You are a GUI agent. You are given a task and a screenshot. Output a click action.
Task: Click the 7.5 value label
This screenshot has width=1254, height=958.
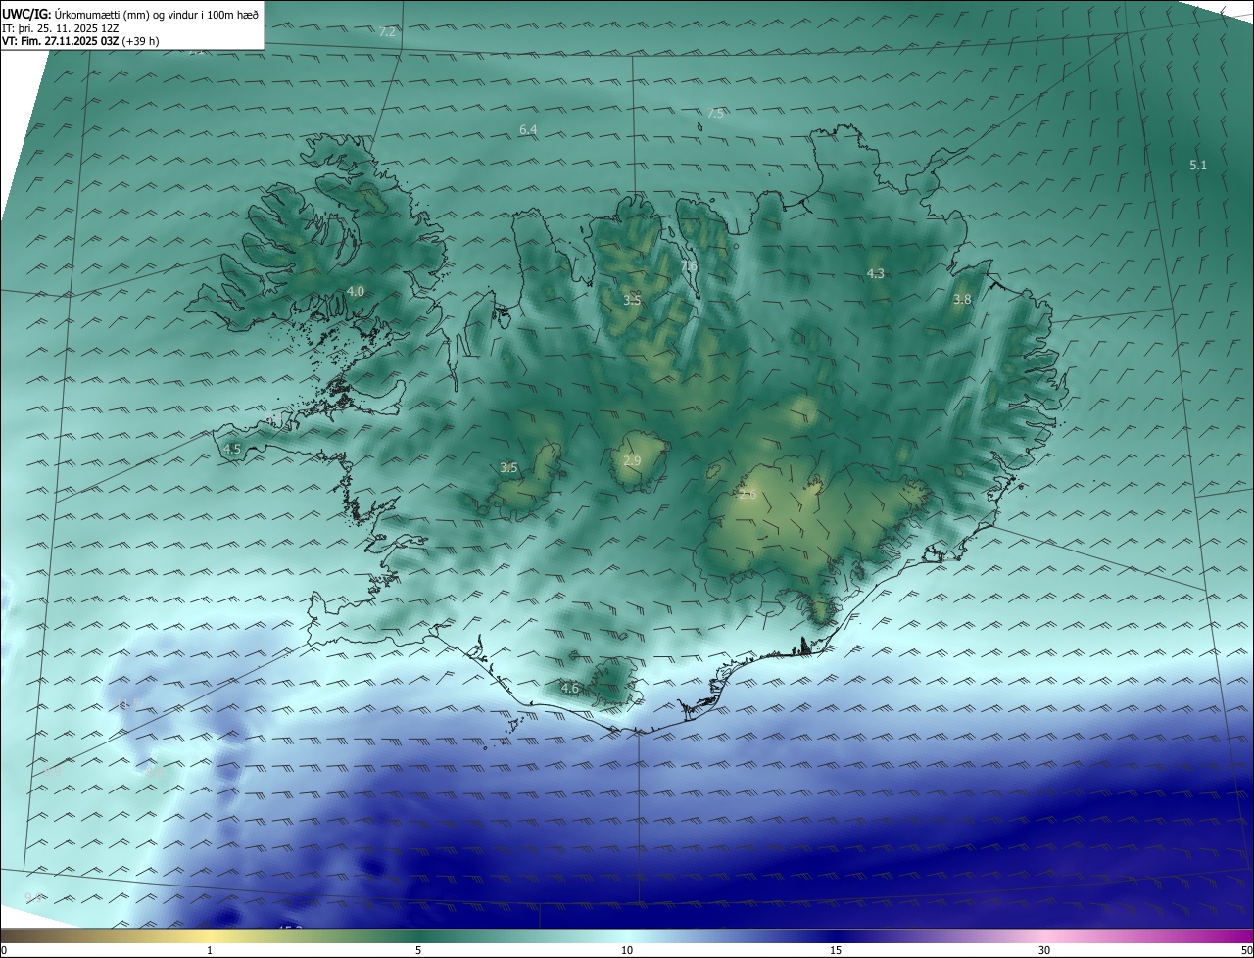(715, 113)
